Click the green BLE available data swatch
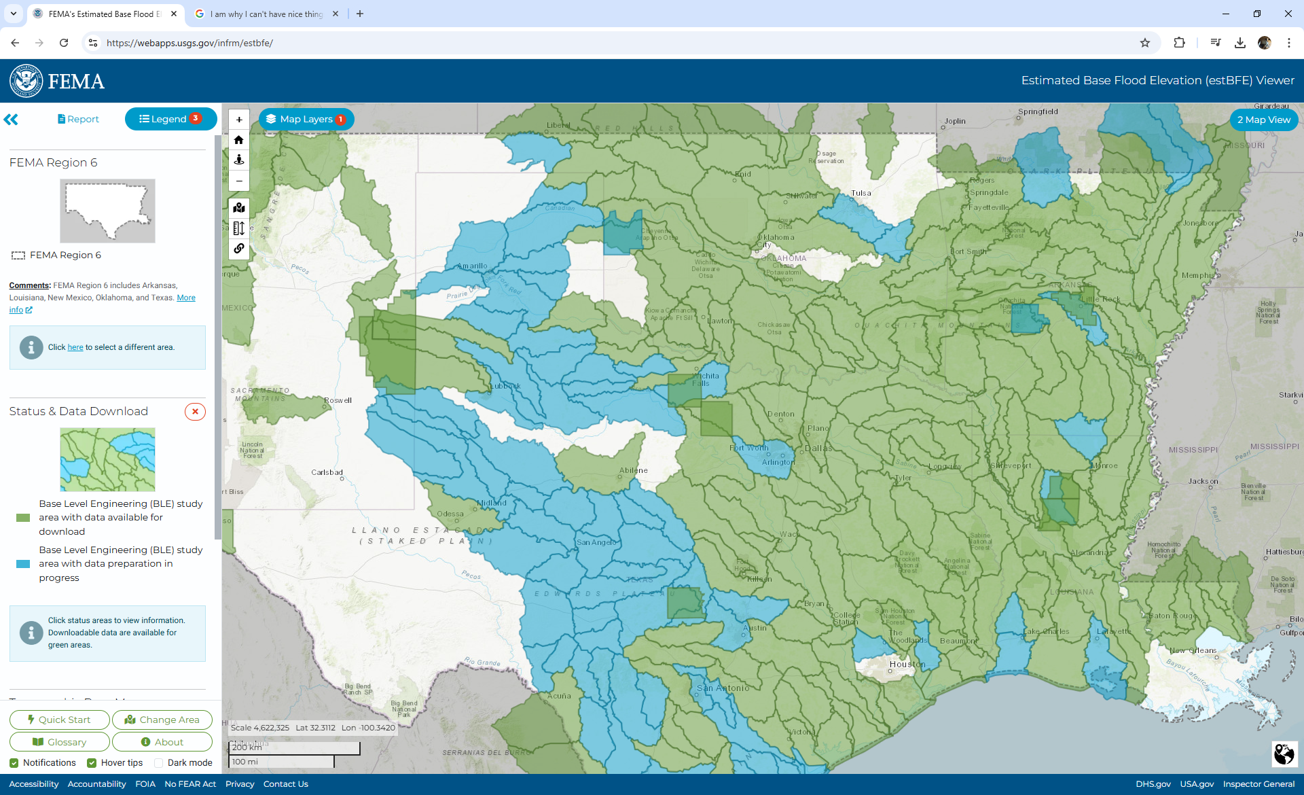1304x795 pixels. [23, 518]
